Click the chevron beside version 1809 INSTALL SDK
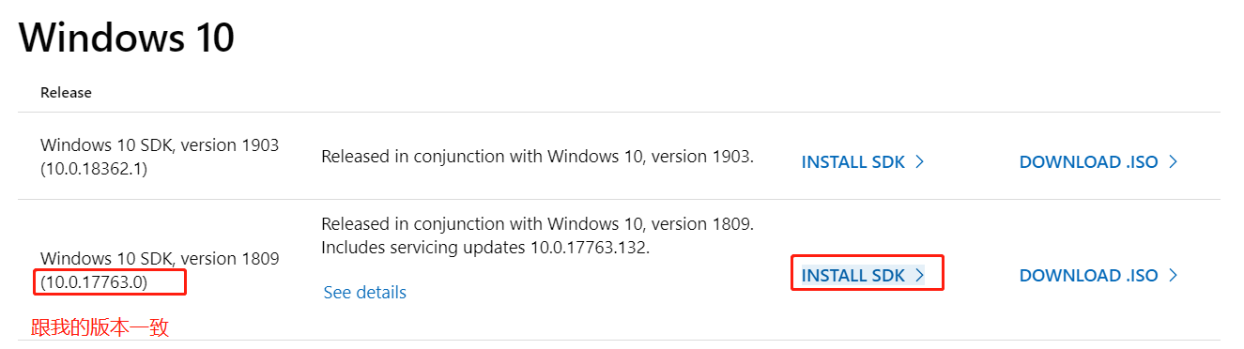The width and height of the screenshot is (1244, 349). (919, 275)
